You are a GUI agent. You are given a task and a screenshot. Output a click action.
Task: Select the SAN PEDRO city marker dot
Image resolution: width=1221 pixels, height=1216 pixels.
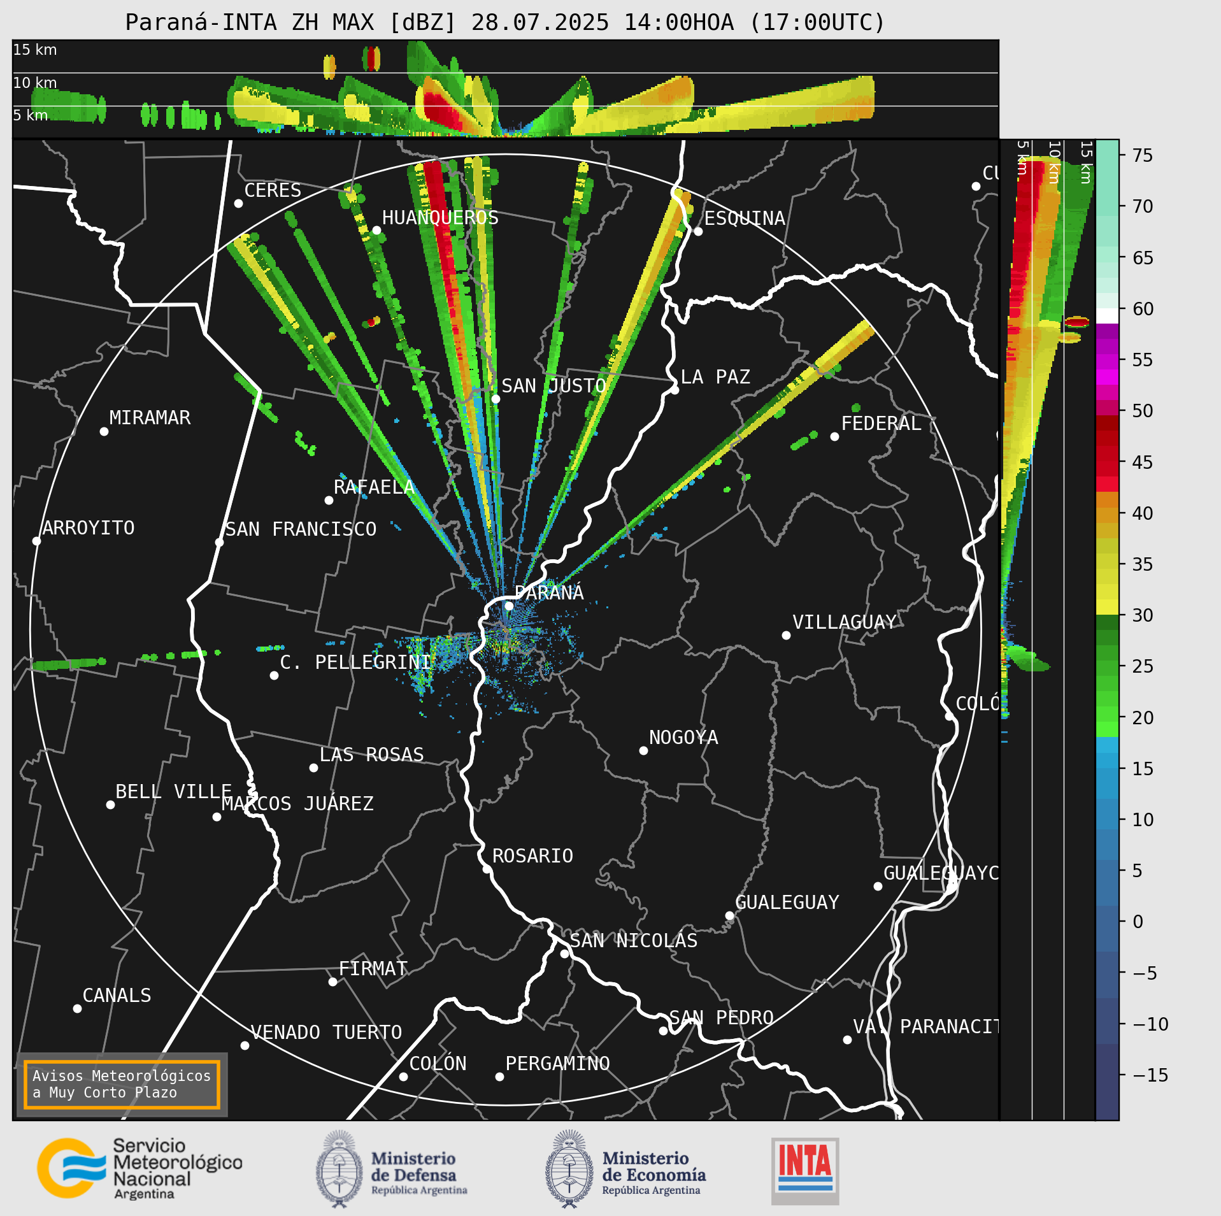[x=663, y=1031]
